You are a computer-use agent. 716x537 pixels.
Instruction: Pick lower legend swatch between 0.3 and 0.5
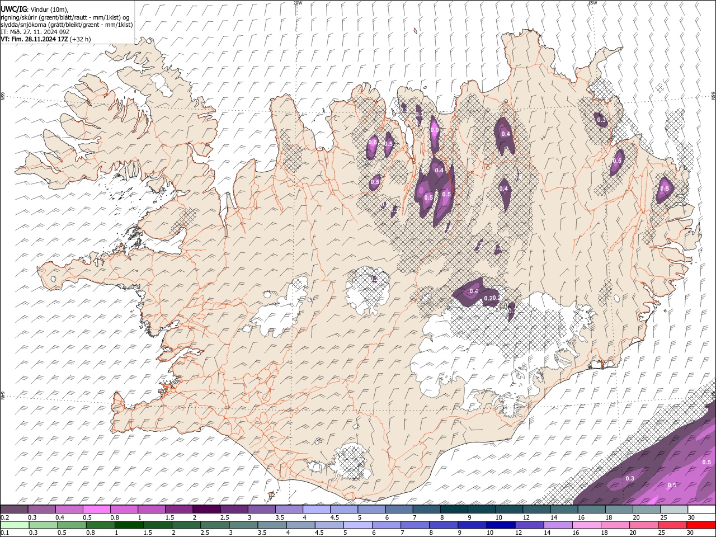click(x=43, y=525)
